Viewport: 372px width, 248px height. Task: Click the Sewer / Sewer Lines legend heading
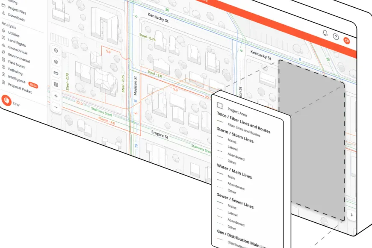235,201
